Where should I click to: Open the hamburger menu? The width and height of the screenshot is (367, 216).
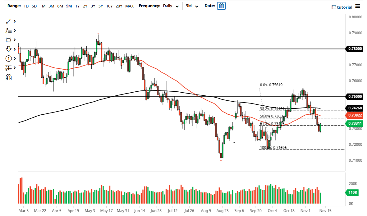tap(358, 7)
